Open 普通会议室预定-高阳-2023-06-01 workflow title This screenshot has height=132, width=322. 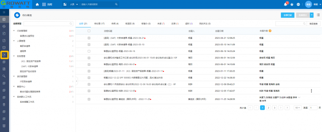coord(119,64)
